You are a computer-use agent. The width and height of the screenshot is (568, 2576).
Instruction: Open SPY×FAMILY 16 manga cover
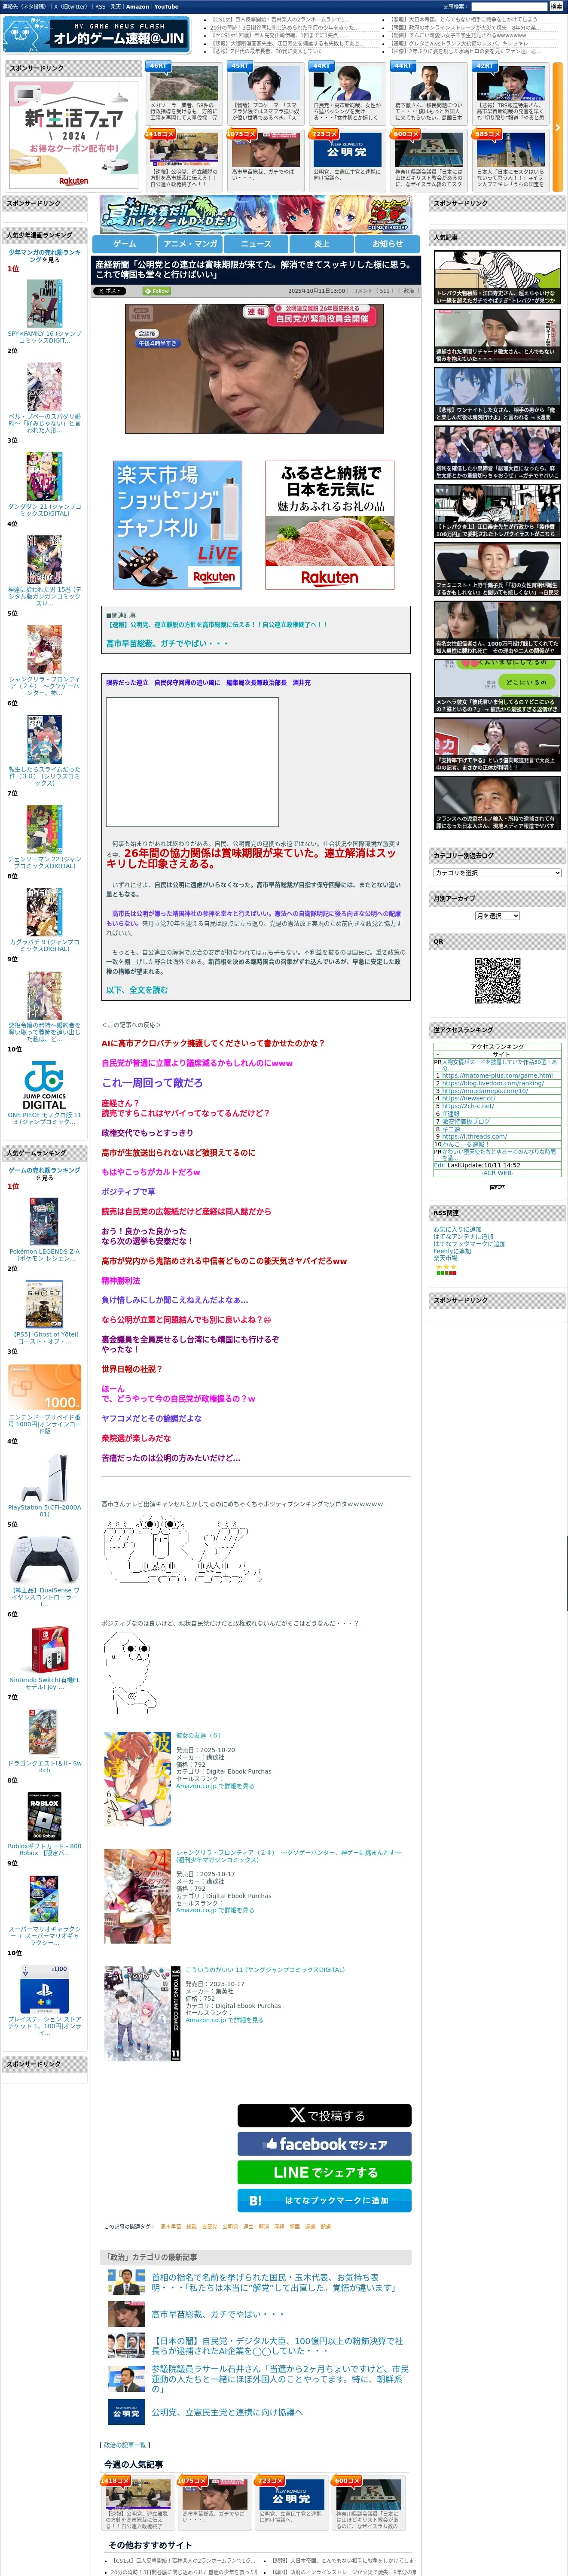pyautogui.click(x=44, y=303)
